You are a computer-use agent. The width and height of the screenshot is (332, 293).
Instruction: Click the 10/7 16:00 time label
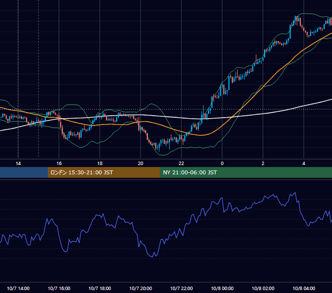tap(59, 288)
